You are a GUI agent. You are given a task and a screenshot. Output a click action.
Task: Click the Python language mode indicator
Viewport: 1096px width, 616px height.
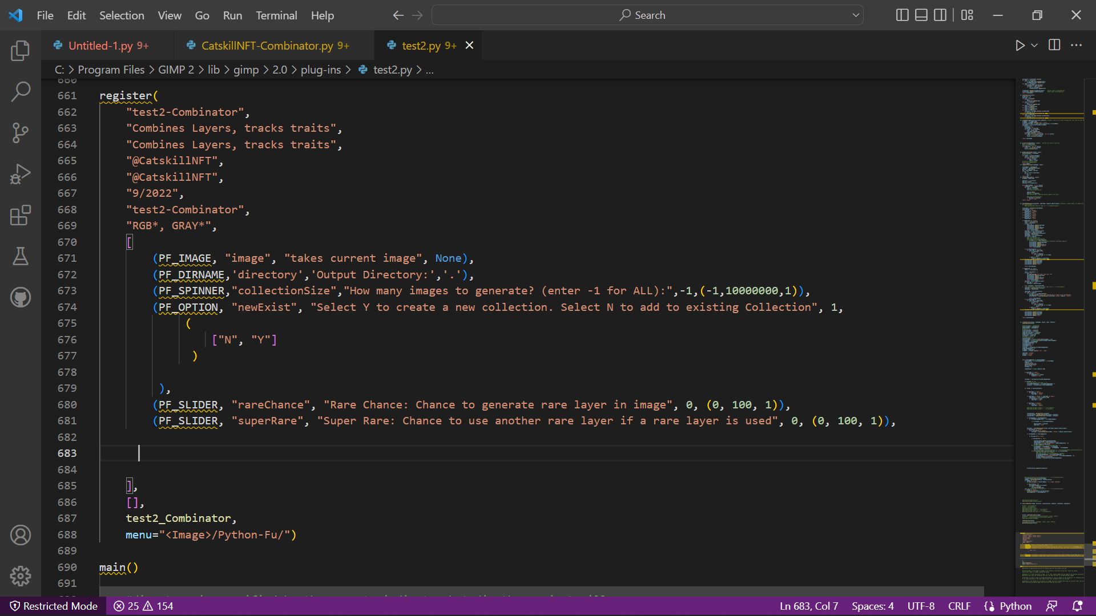[1015, 606]
